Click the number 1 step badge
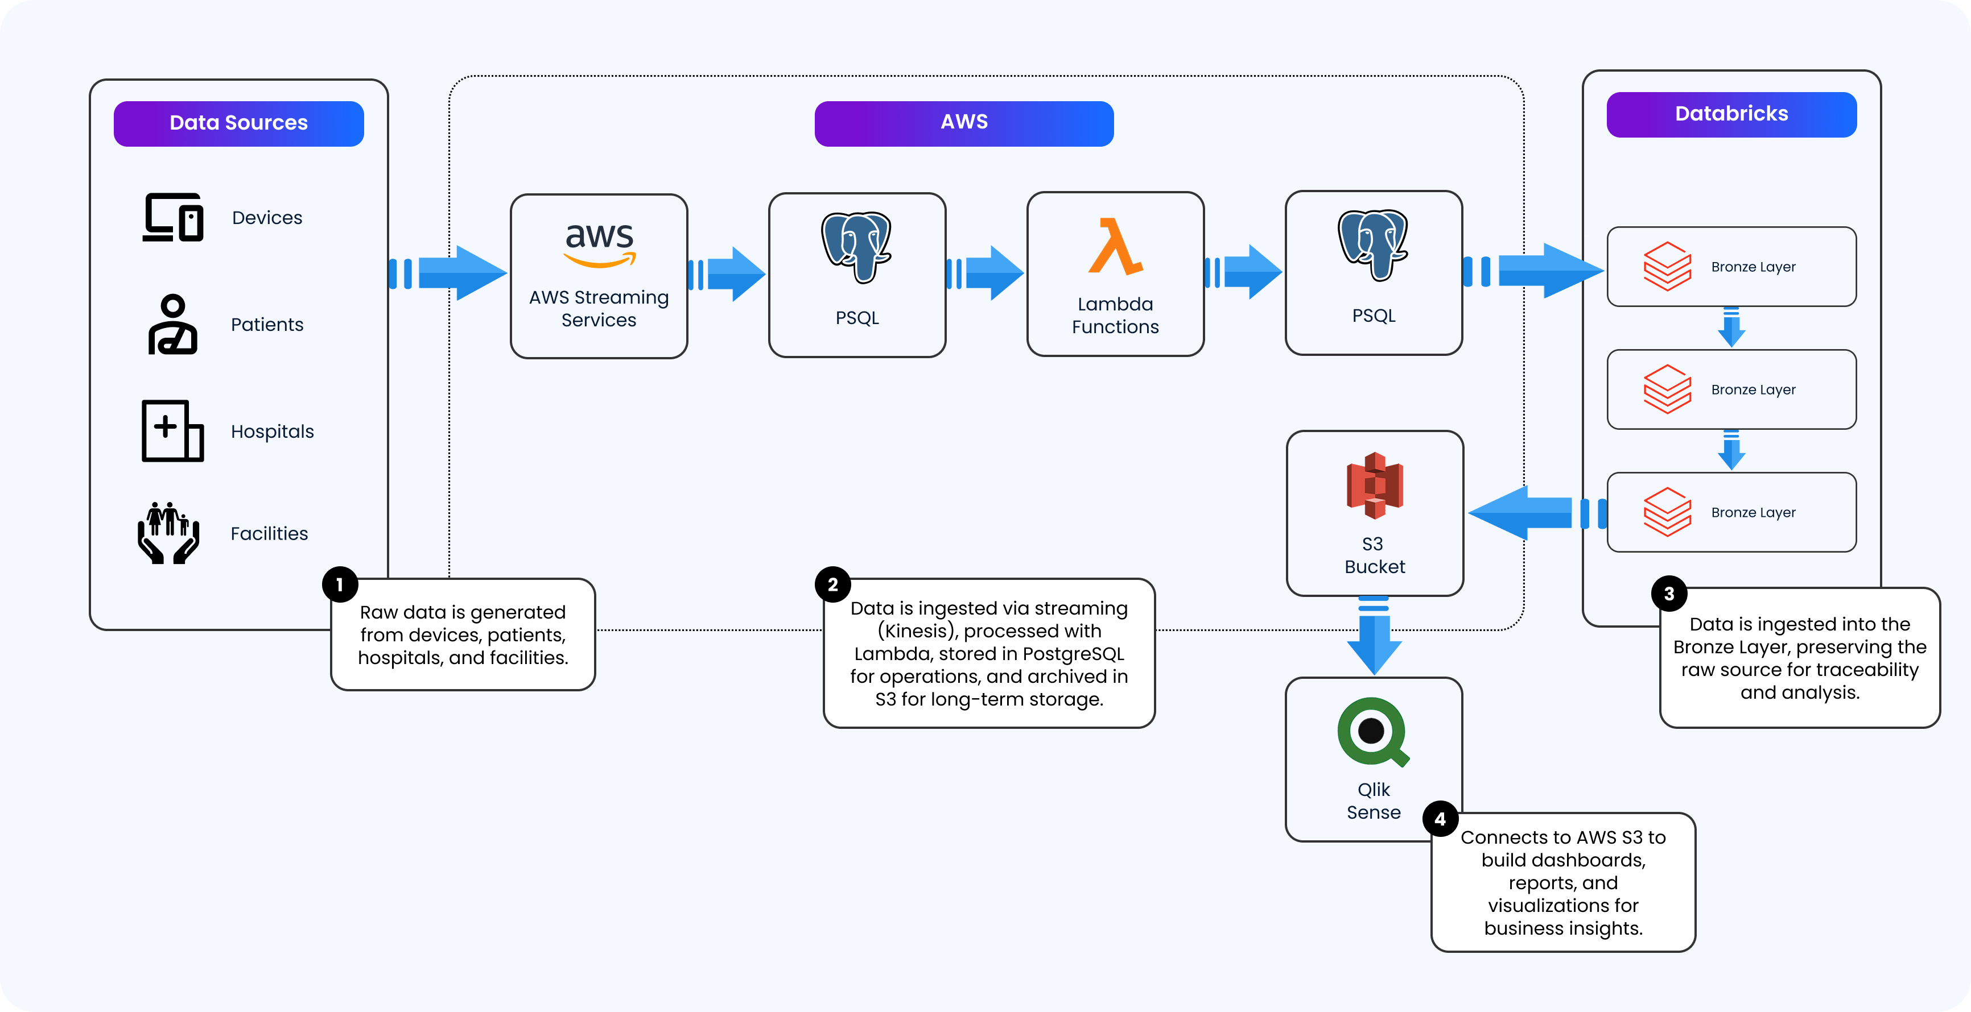 340,584
